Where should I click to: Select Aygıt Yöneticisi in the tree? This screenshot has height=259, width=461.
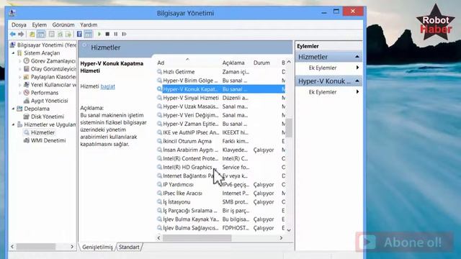[49, 101]
